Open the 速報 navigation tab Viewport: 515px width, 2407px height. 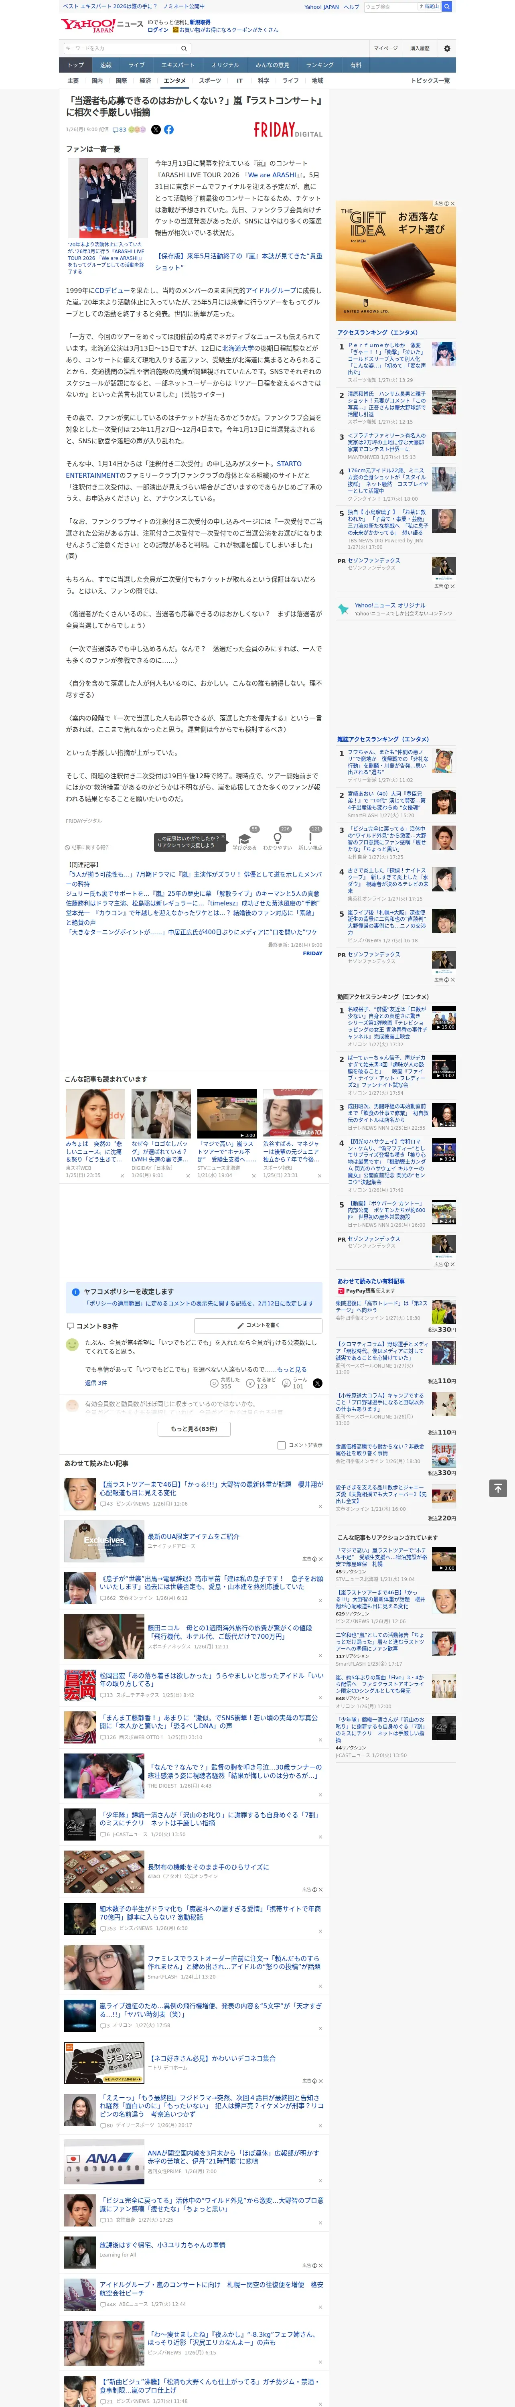click(105, 65)
